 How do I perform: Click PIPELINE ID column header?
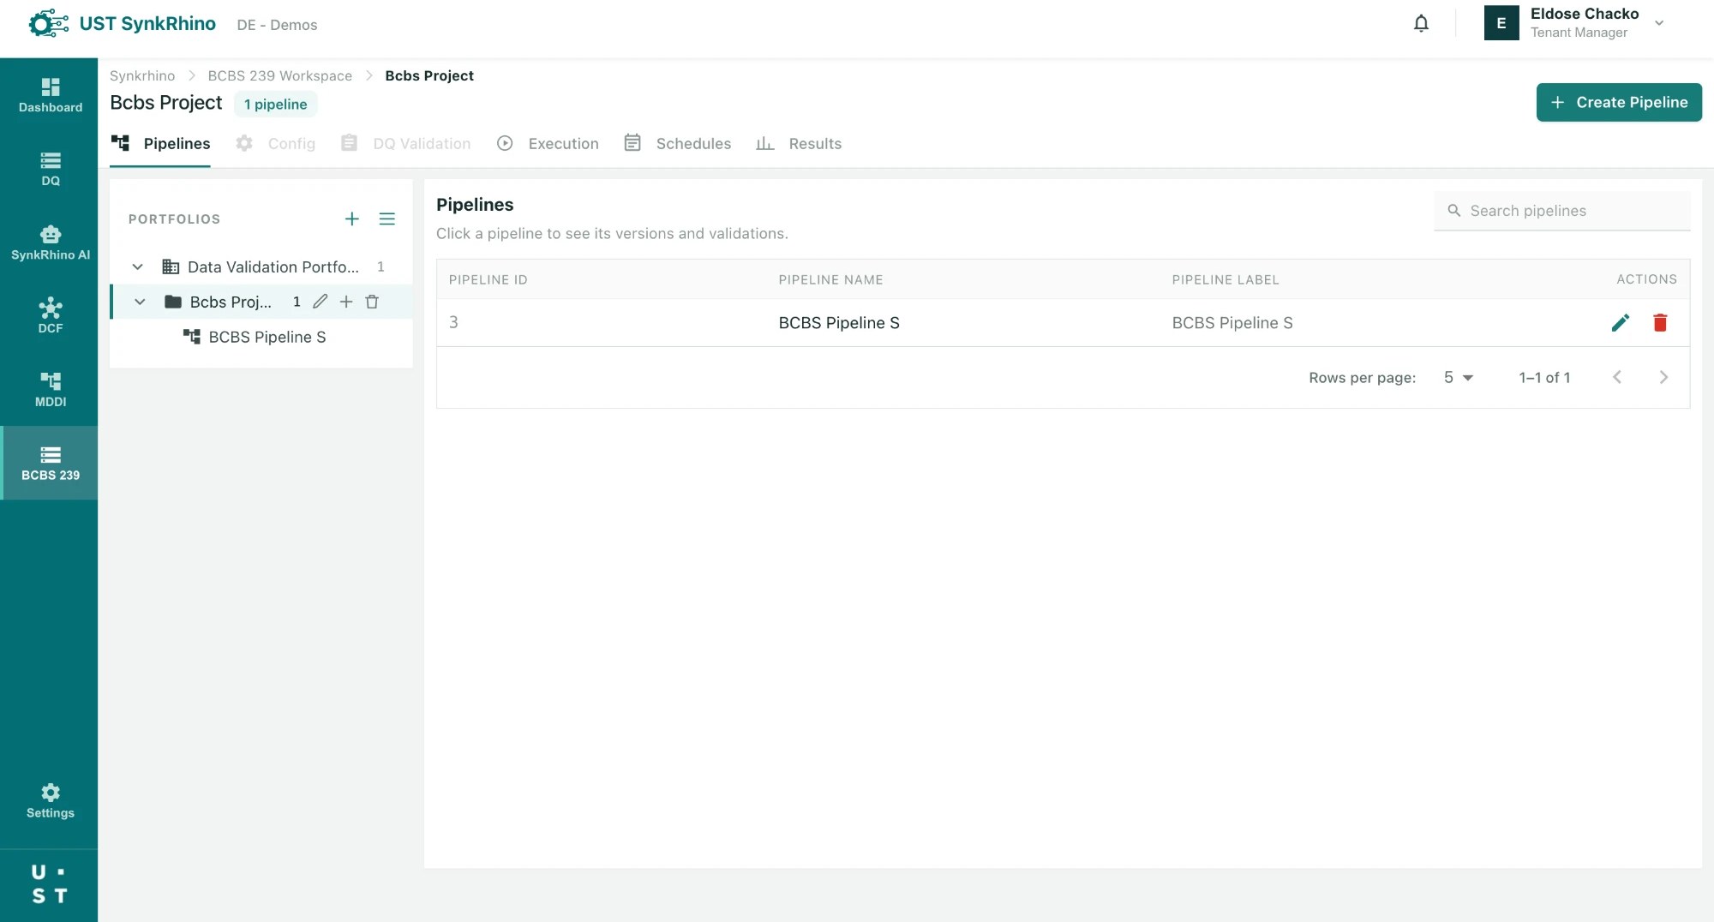pos(488,279)
